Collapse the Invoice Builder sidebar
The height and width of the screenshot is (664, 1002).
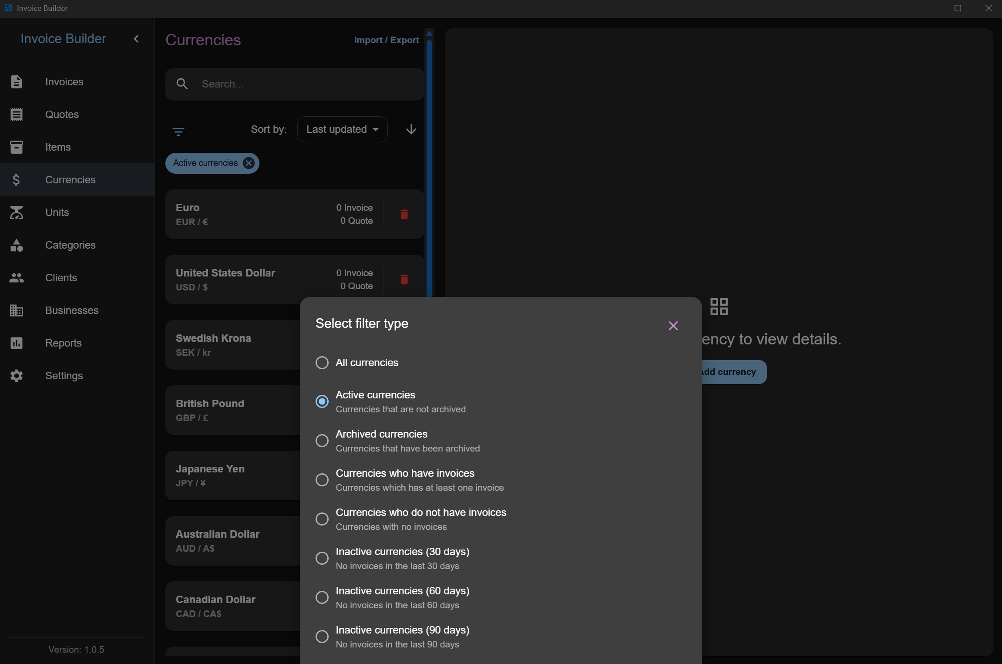136,39
